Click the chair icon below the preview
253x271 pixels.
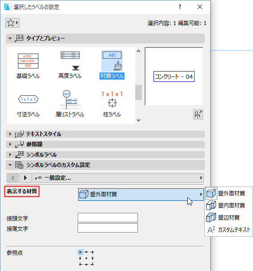tap(198, 114)
